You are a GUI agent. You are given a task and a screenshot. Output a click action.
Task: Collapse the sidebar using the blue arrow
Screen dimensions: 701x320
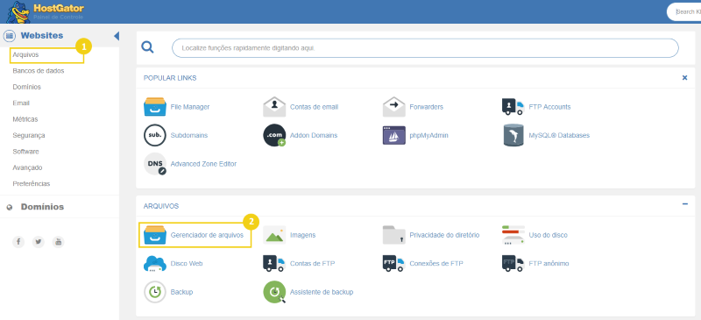[117, 36]
